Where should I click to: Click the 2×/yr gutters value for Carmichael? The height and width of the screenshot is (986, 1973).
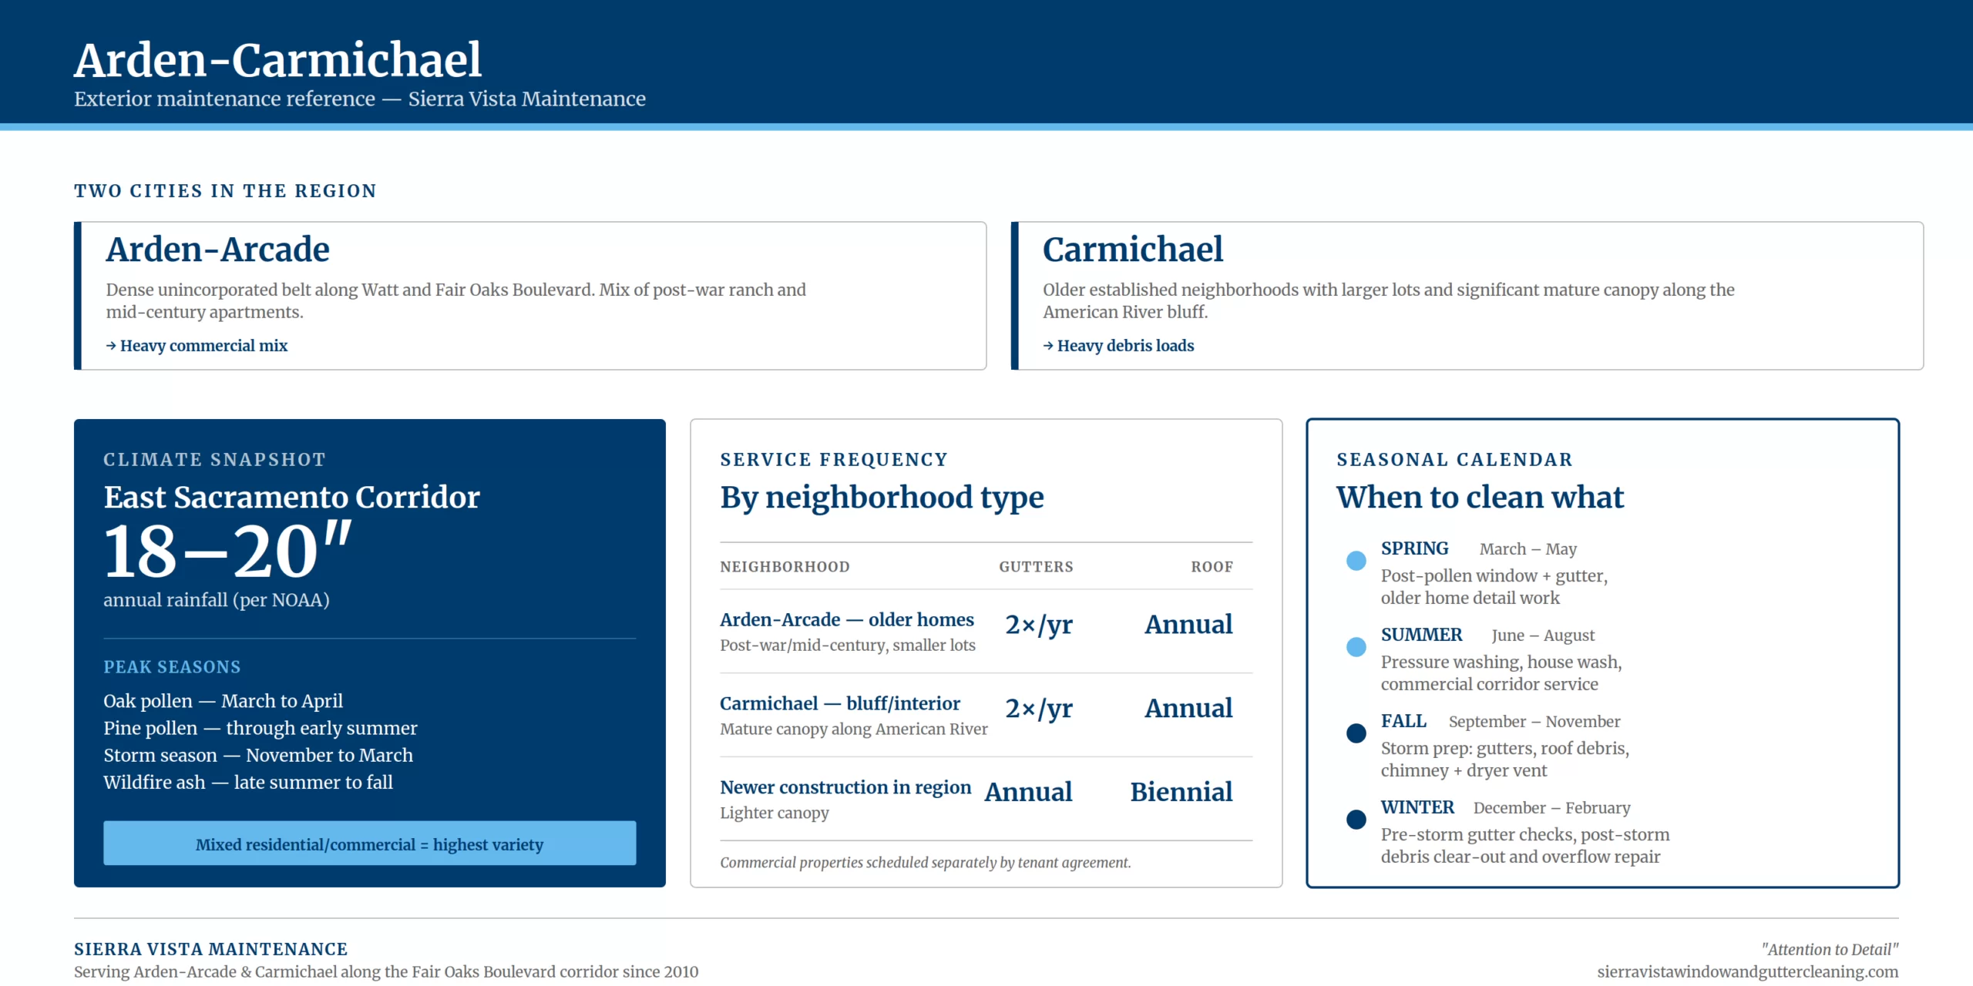tap(1039, 709)
